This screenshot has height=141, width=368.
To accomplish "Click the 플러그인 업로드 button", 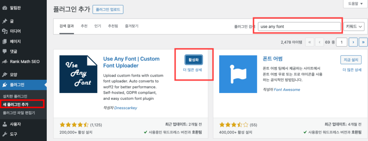I will click(108, 10).
